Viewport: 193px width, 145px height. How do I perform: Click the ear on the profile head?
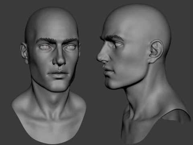pos(156,52)
